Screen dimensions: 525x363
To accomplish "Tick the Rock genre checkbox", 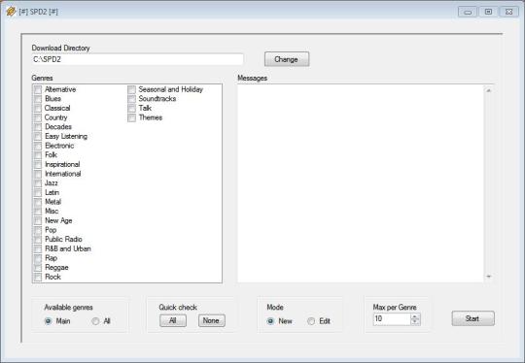I will (x=38, y=277).
